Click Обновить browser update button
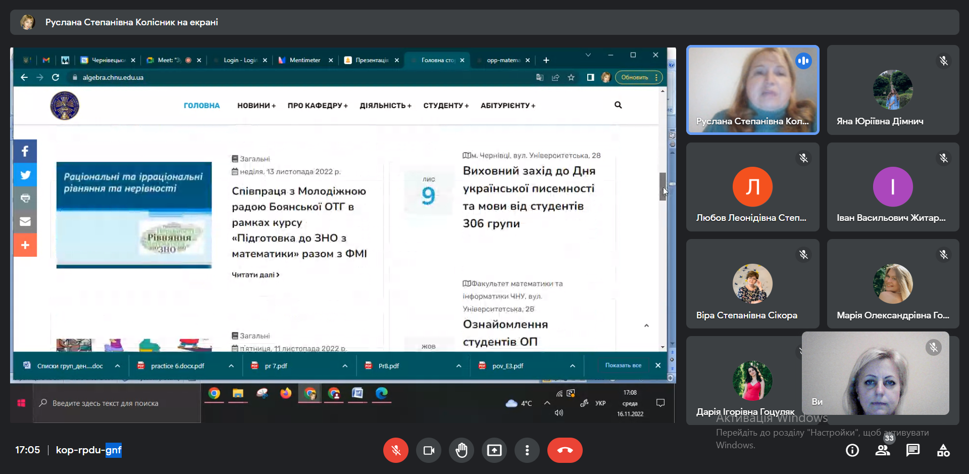Image resolution: width=969 pixels, height=474 pixels. click(638, 77)
